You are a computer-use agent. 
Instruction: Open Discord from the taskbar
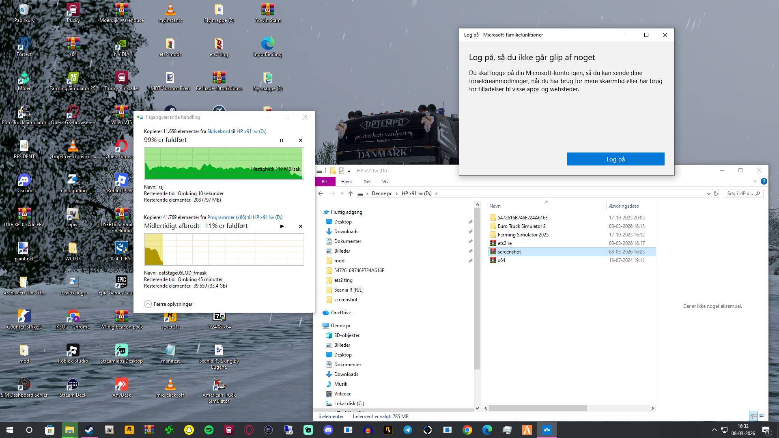[328, 430]
